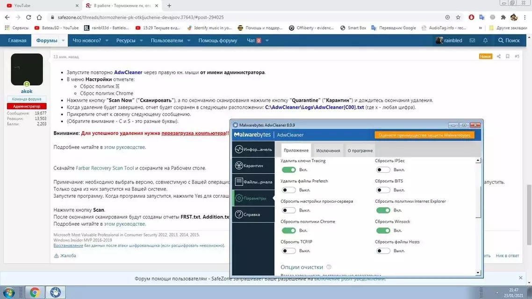Show hidden system tray icons
This screenshot has height=299, width=532.
tap(497, 292)
